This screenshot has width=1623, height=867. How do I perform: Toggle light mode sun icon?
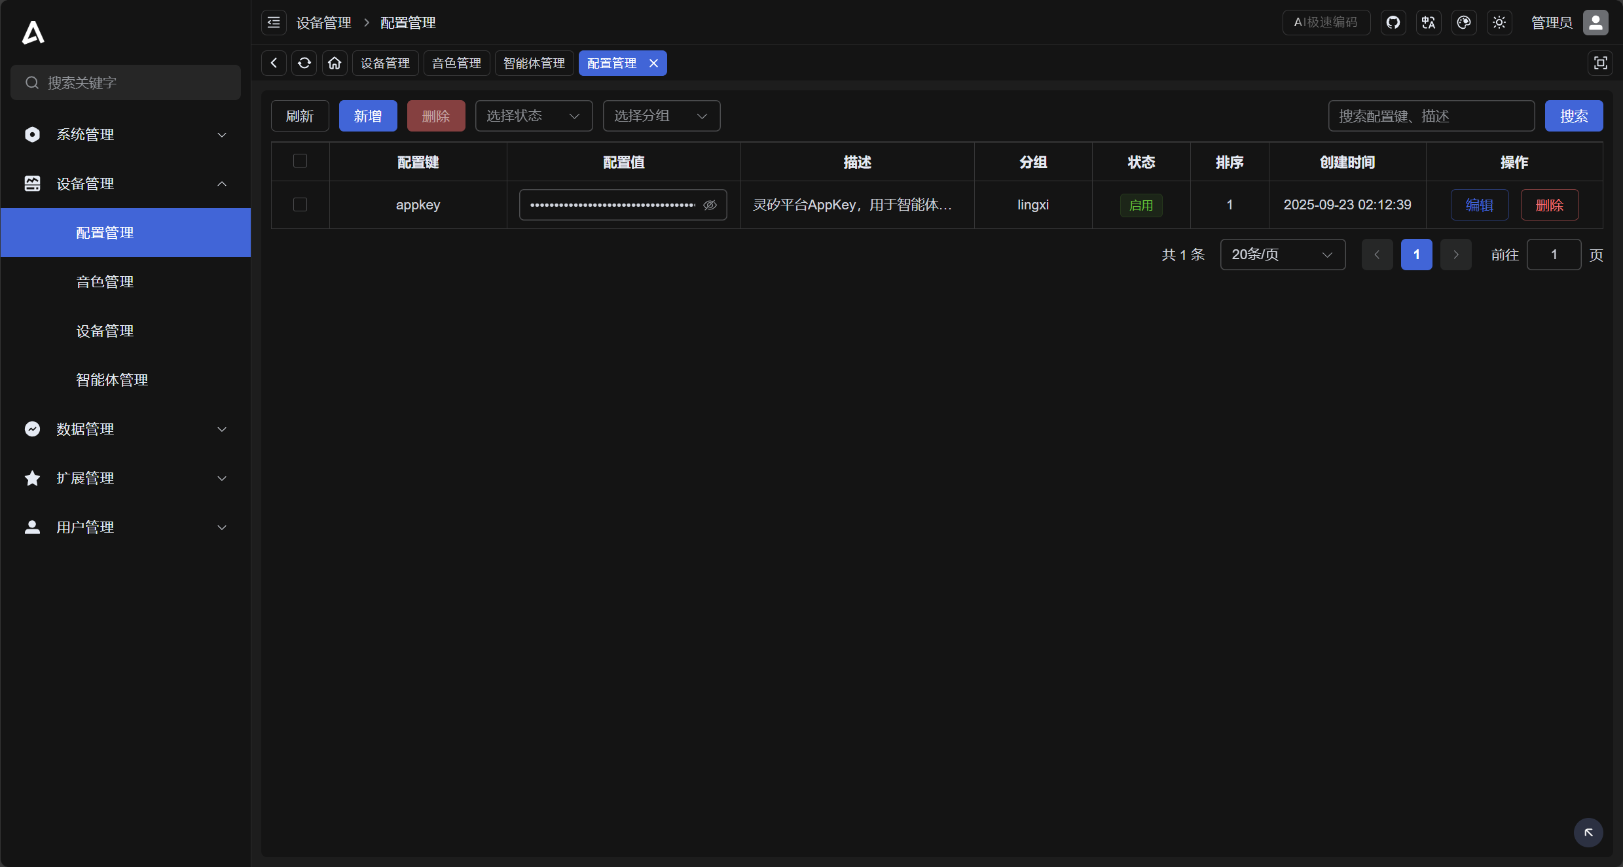(x=1499, y=23)
